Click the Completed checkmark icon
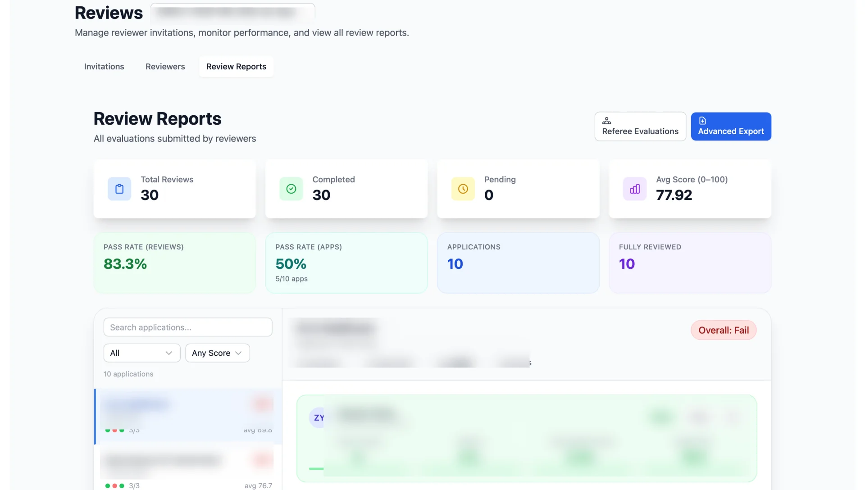This screenshot has height=490, width=865. tap(291, 189)
